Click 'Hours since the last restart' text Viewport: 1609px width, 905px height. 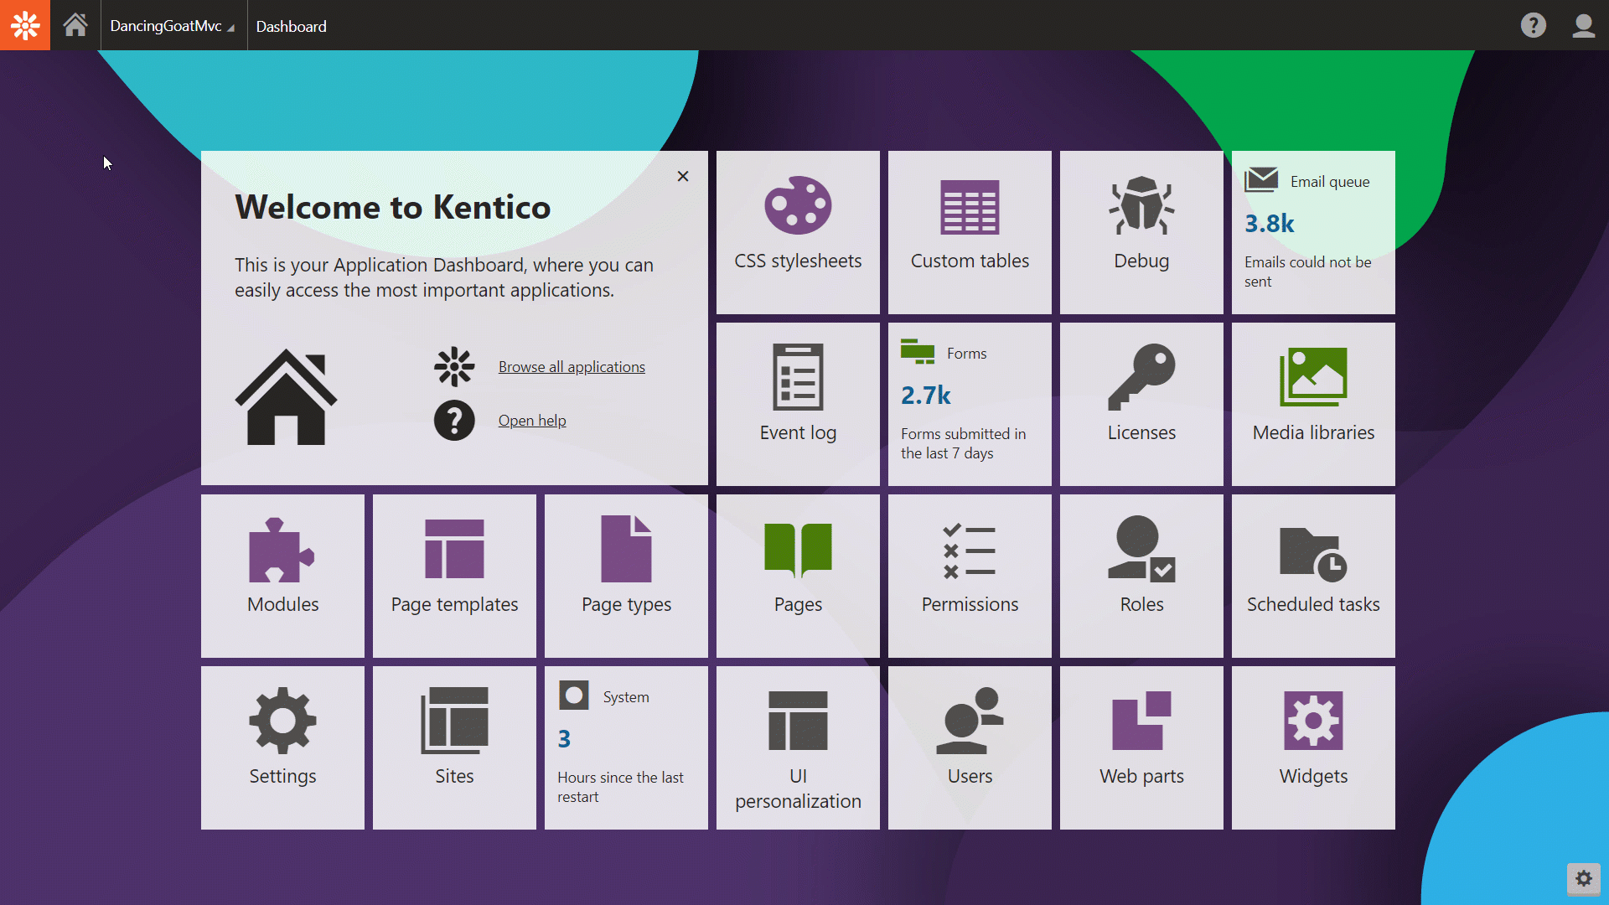point(620,787)
